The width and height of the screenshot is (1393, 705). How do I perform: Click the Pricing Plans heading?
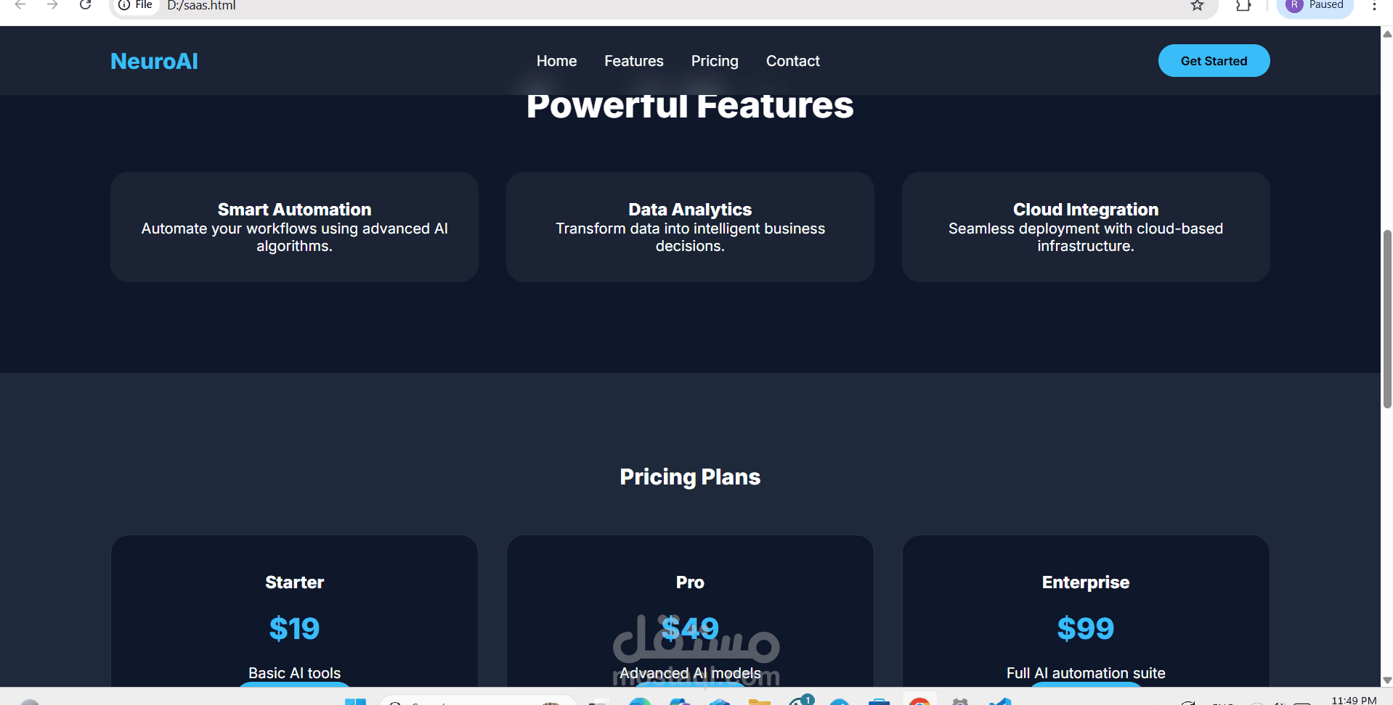[x=690, y=477]
